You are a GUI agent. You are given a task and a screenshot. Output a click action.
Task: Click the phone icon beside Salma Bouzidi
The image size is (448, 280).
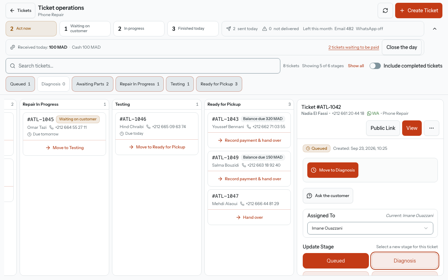click(x=244, y=165)
